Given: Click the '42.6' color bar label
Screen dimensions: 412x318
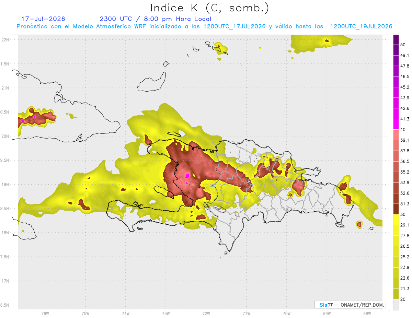Looking at the screenshot, I should [x=405, y=108].
